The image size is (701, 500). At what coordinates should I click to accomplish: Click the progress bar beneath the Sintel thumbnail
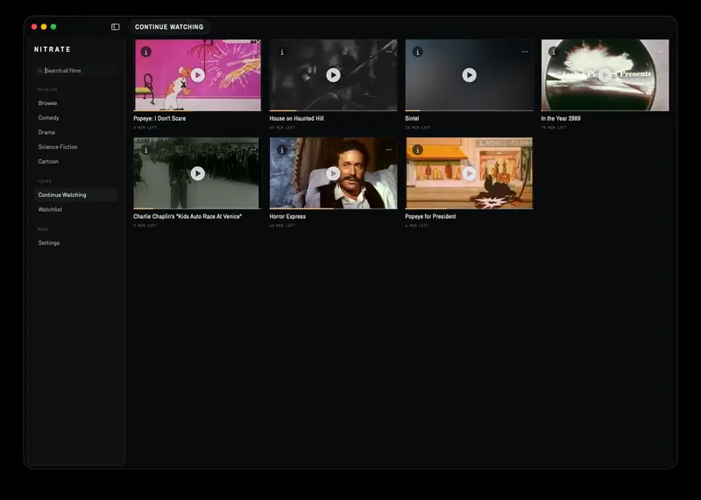469,110
